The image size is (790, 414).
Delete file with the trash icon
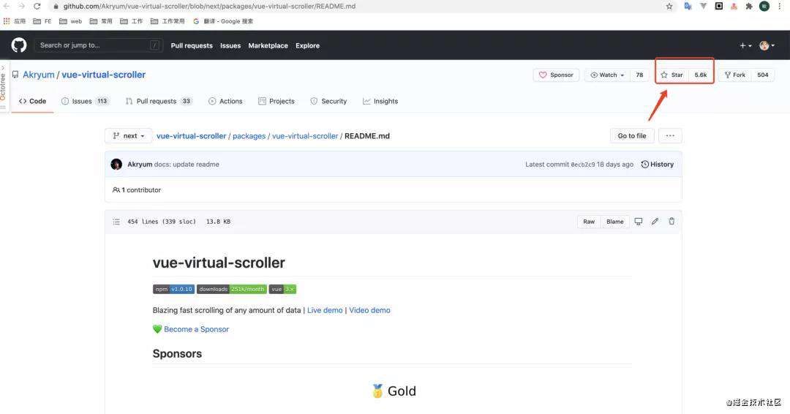(x=671, y=222)
